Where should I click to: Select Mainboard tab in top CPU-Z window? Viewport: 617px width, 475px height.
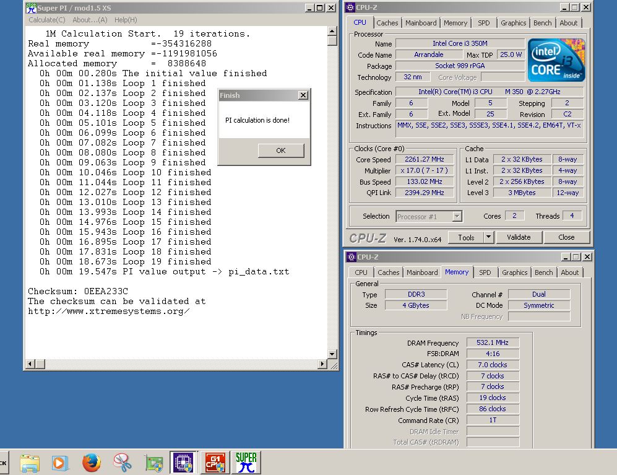421,23
